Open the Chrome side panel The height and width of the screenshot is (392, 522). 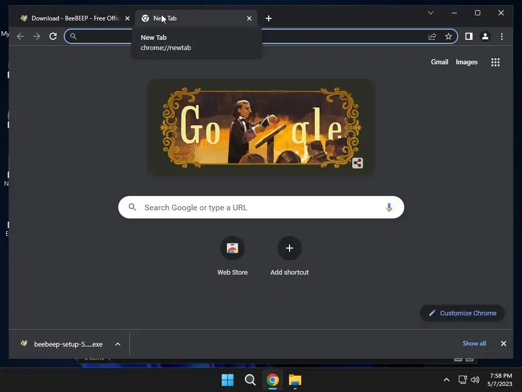point(469,36)
